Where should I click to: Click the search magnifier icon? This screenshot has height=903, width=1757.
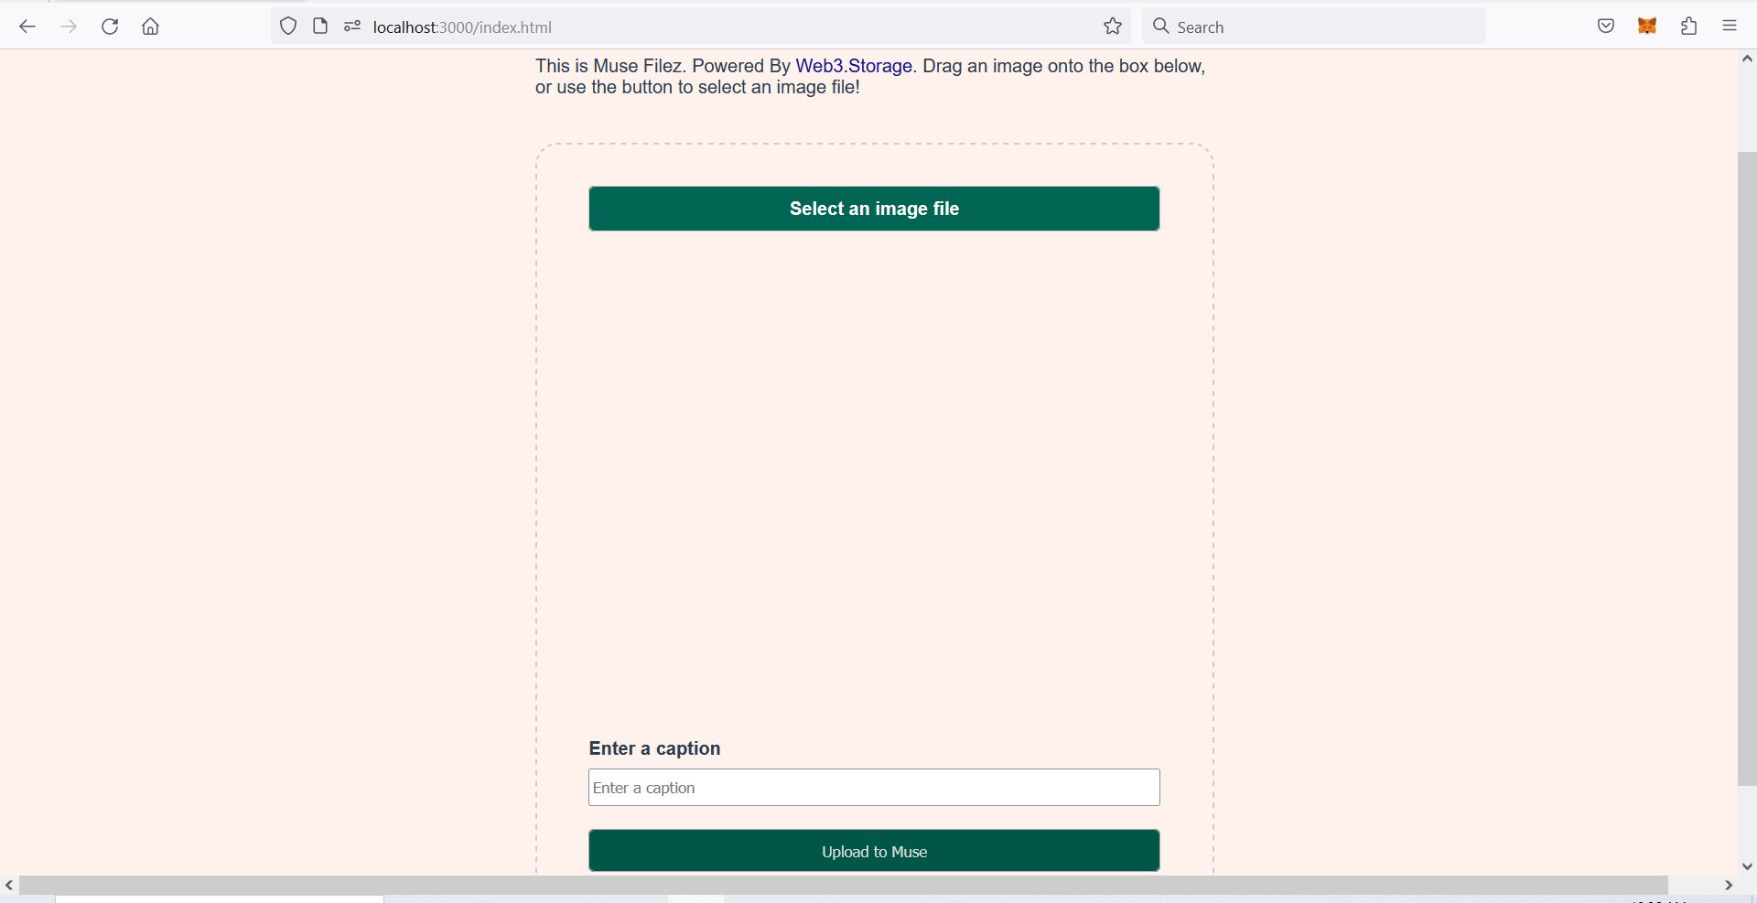(1161, 27)
